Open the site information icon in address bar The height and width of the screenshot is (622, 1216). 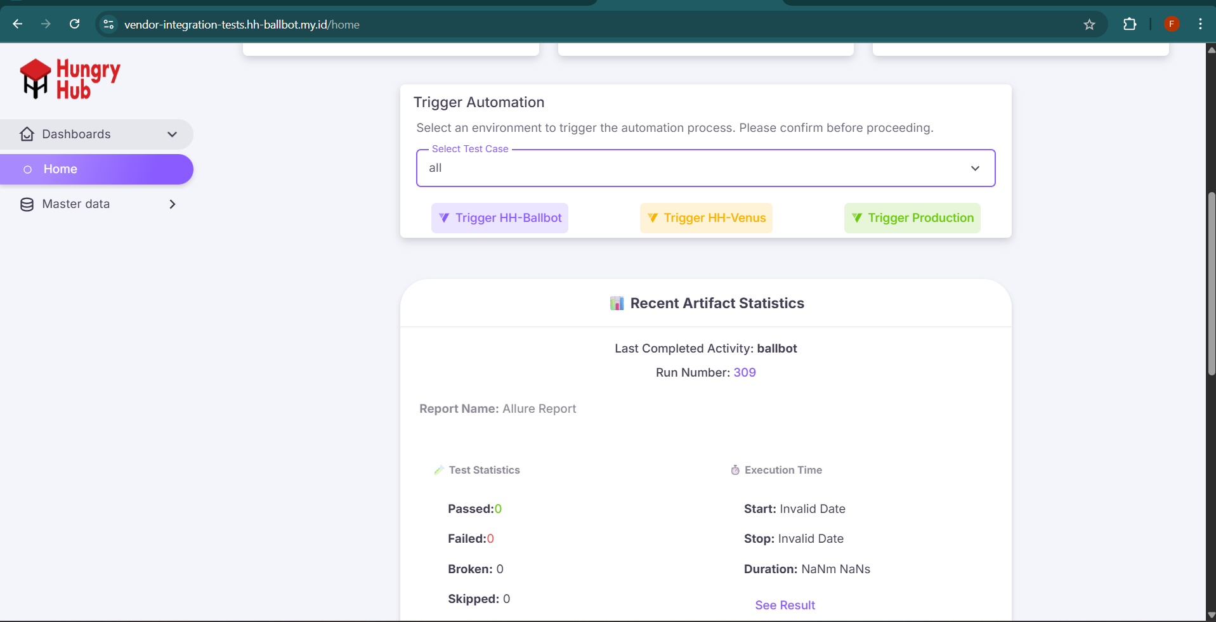108,25
